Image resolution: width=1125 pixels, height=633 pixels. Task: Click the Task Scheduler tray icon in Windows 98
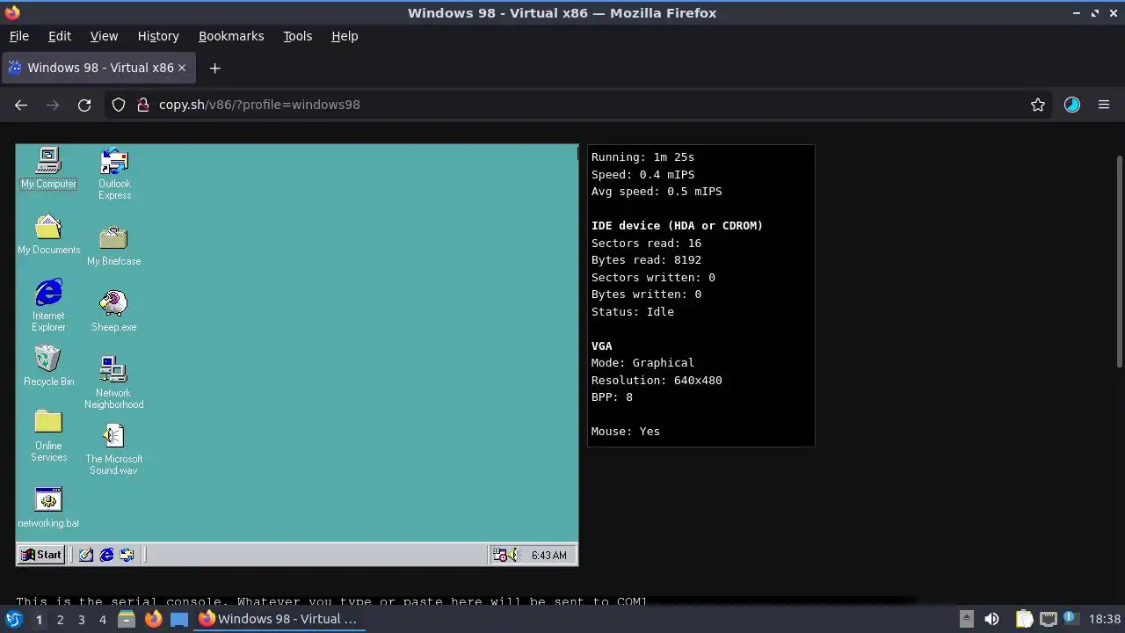499,555
